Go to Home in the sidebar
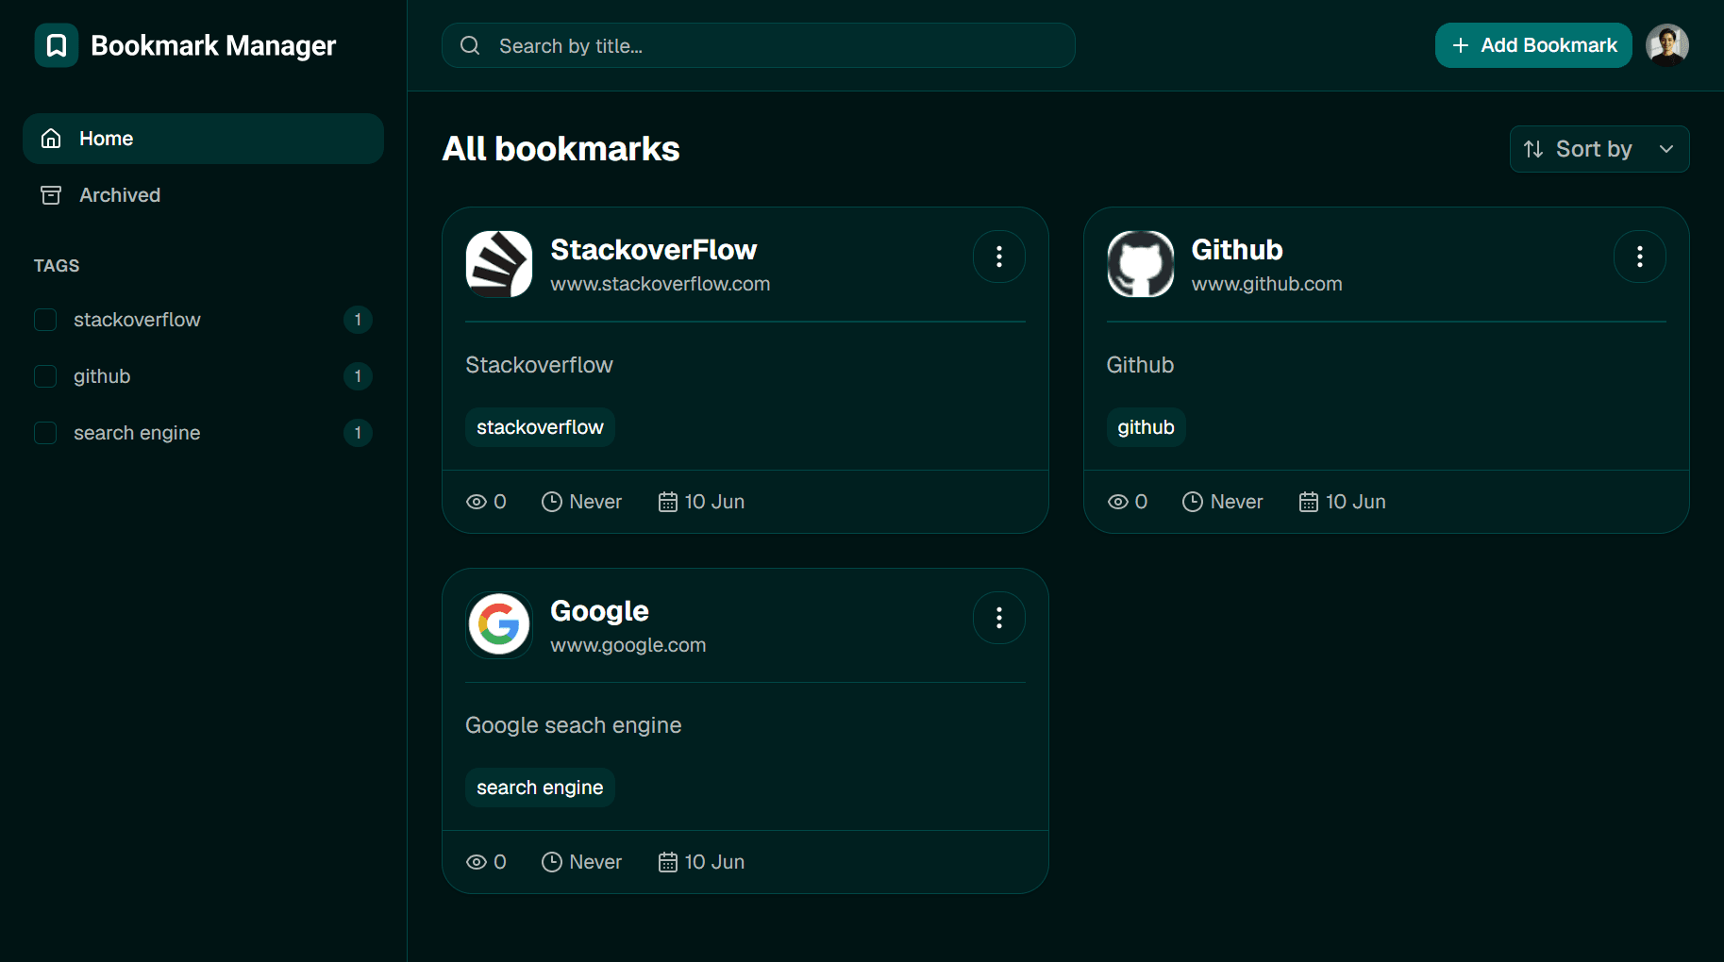The width and height of the screenshot is (1724, 962). (203, 139)
